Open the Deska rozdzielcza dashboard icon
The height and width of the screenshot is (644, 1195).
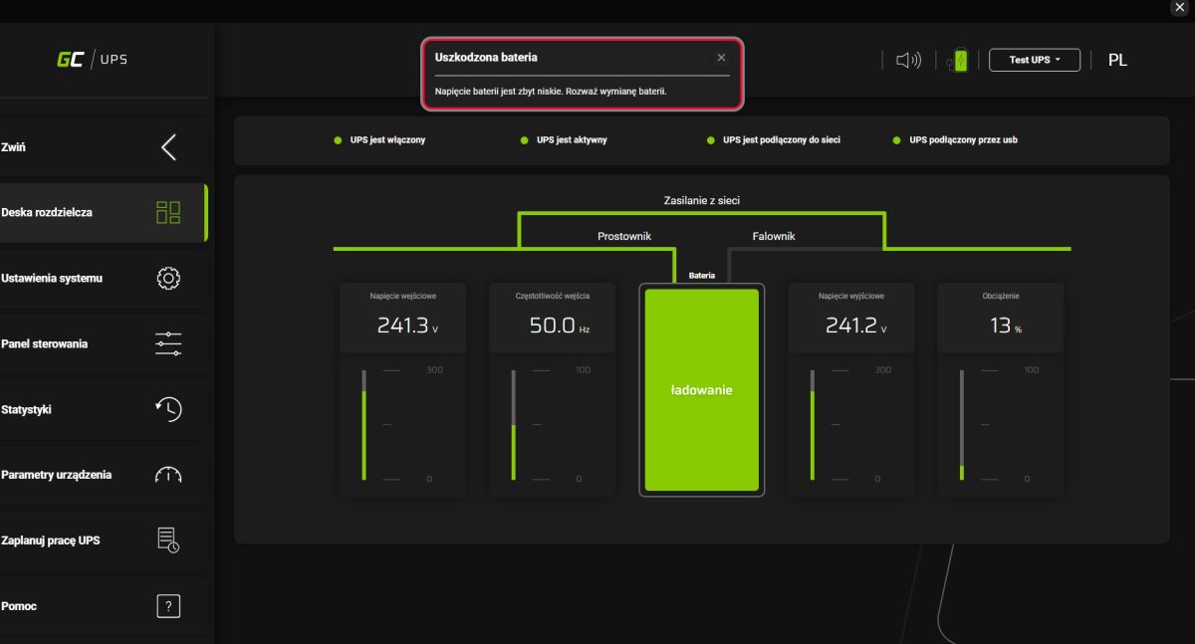click(168, 213)
